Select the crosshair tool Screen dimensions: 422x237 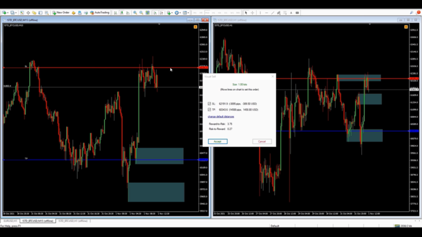pyautogui.click(x=253, y=13)
